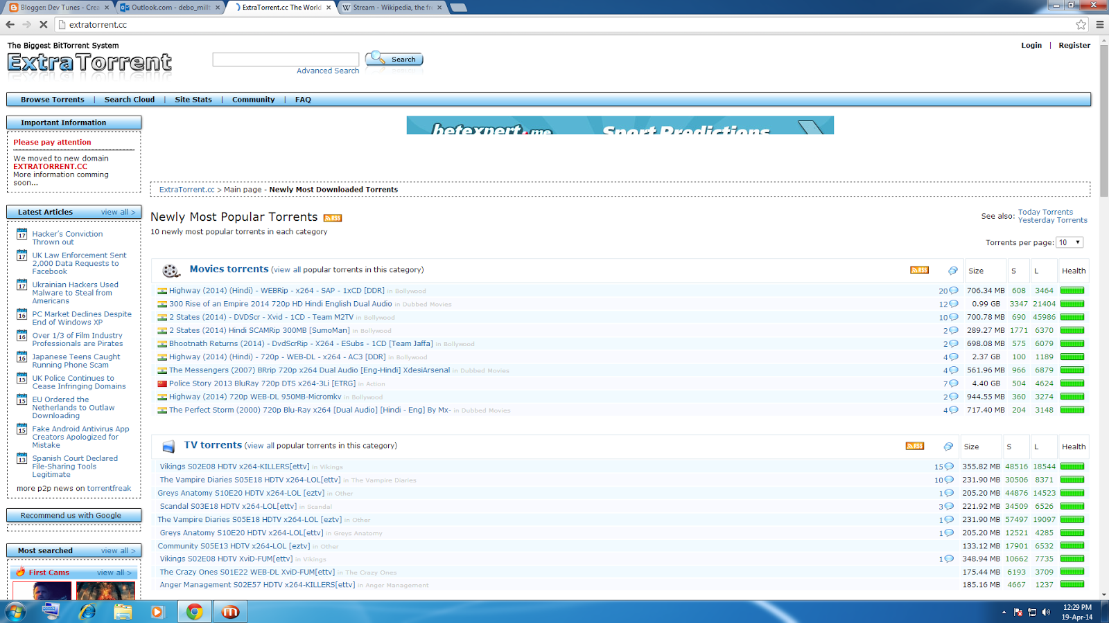Image resolution: width=1109 pixels, height=623 pixels.
Task: Click the RSS icon beside Newly Most Popular Torrents
Action: (x=333, y=218)
